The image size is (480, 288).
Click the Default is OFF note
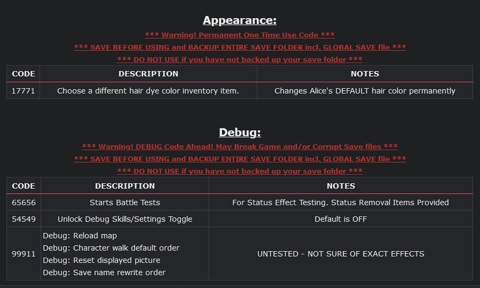click(x=341, y=219)
